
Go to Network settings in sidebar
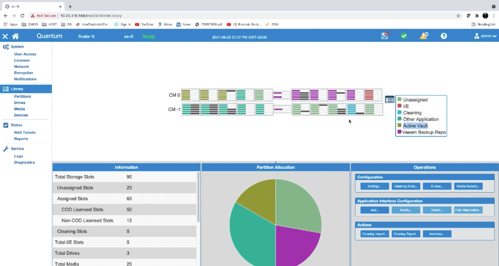pyautogui.click(x=22, y=67)
